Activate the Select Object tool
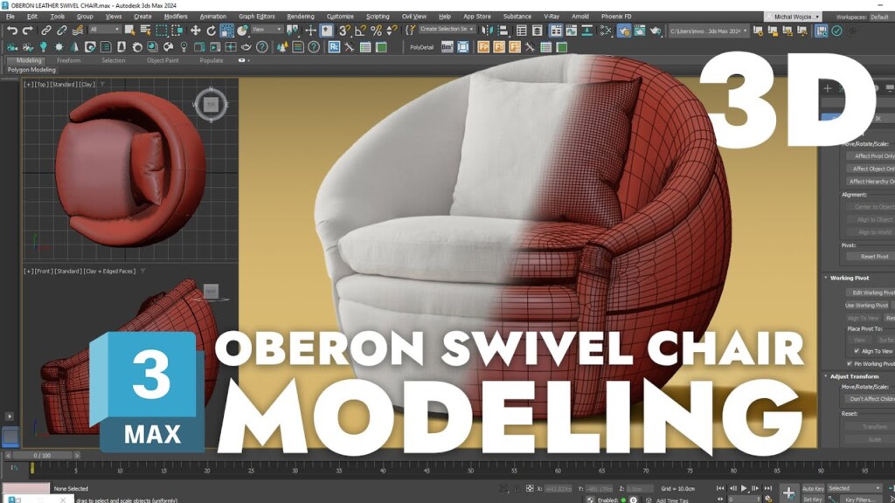This screenshot has height=503, width=895. click(x=130, y=31)
